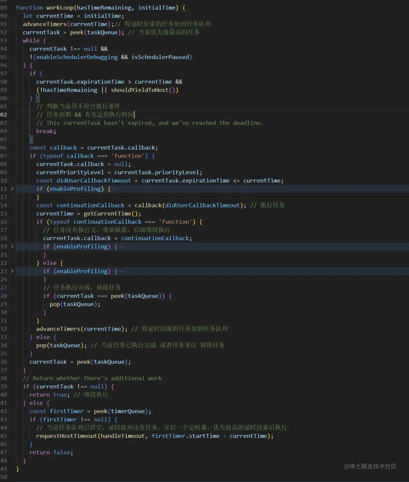Click the workLoop function name
This screenshot has width=409, height=482.
[x=60, y=8]
